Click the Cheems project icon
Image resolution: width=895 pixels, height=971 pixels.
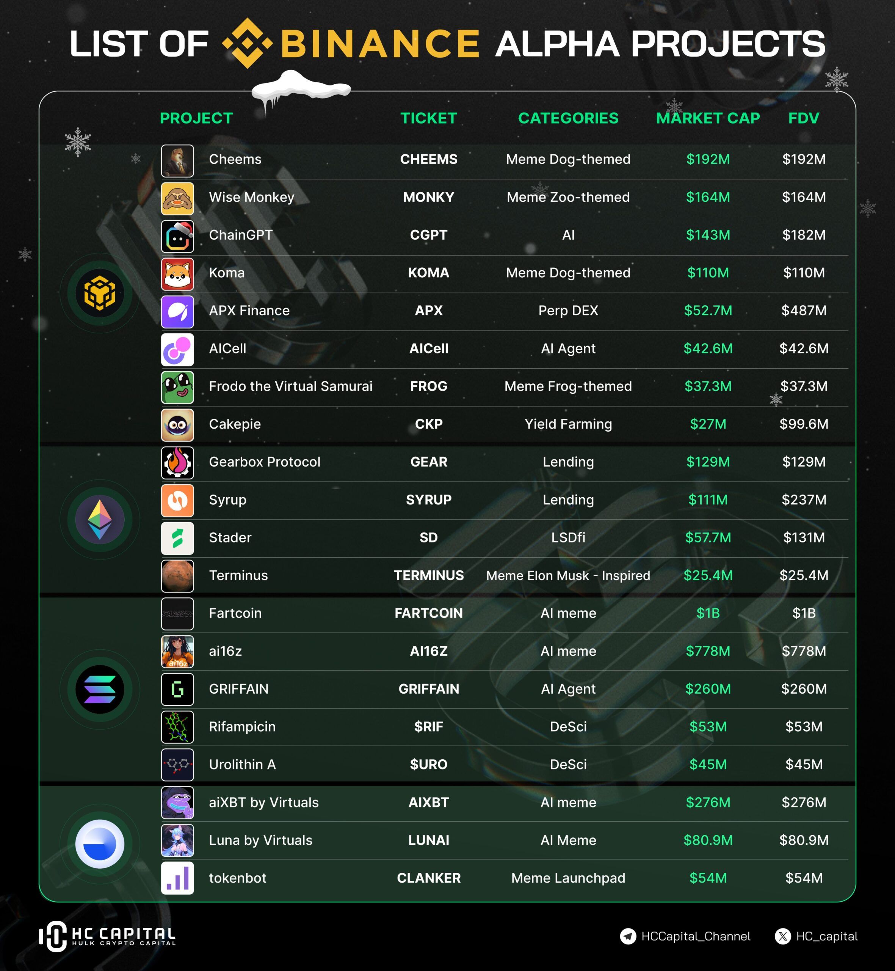click(177, 161)
